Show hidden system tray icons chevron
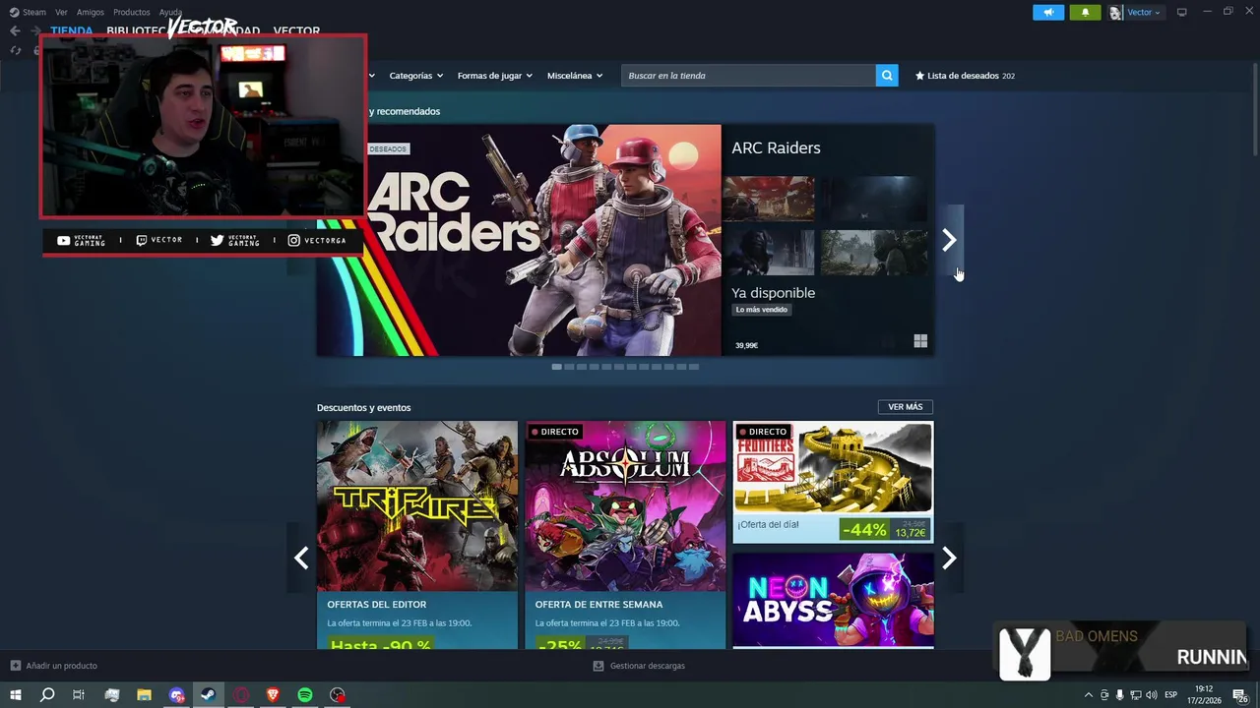 [1088, 695]
